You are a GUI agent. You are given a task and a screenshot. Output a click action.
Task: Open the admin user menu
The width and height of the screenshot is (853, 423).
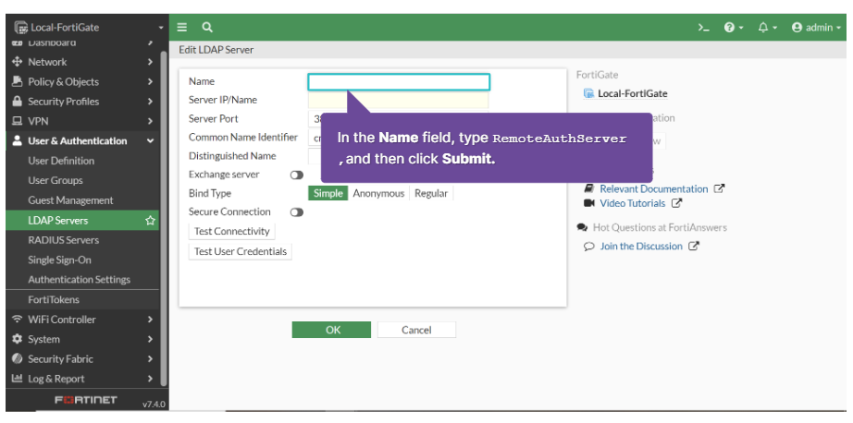tap(816, 28)
